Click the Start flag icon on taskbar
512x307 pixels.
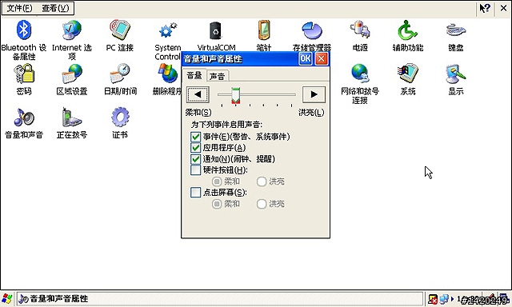pyautogui.click(x=7, y=298)
